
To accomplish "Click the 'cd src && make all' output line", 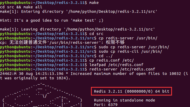I will point(21,7).
